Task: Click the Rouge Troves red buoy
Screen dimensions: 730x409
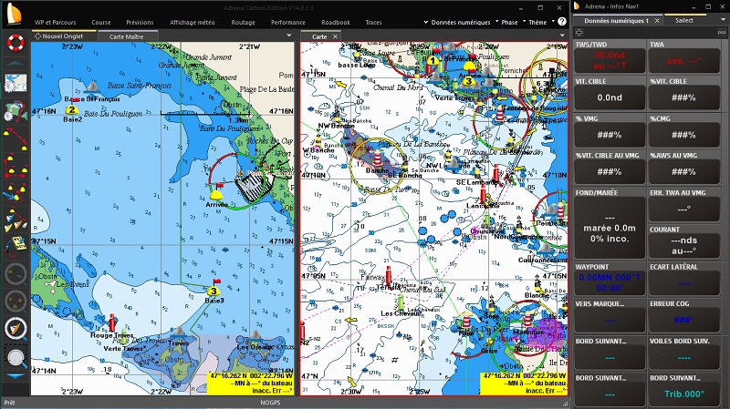Action: (111, 322)
